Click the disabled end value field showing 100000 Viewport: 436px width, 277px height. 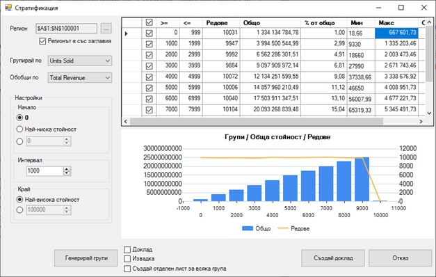[x=45, y=210]
